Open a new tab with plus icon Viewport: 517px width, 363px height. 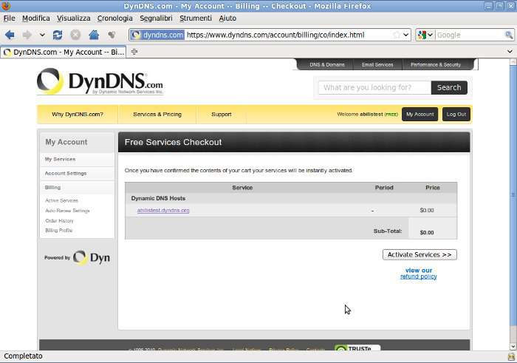134,52
